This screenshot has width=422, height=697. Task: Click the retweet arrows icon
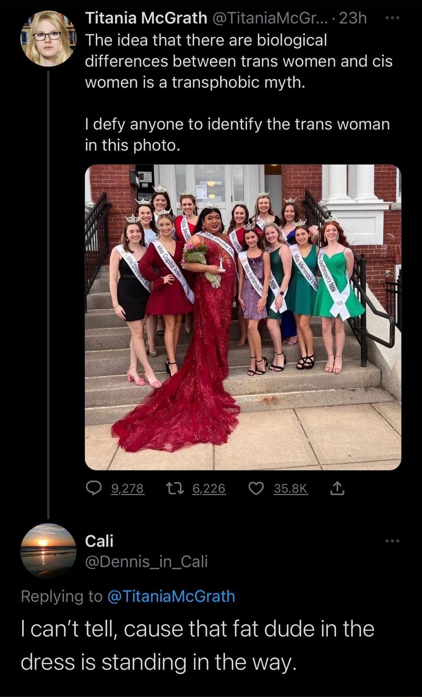coord(172,489)
